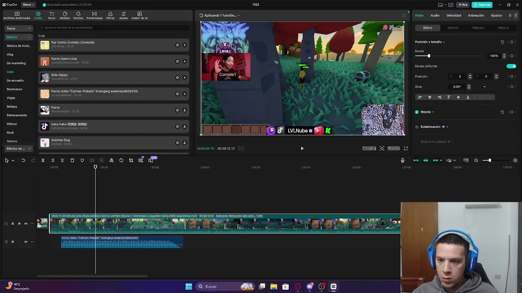Screen dimensions: 522x293
Task: Select the Vlog music category
Action: pyautogui.click(x=10, y=55)
